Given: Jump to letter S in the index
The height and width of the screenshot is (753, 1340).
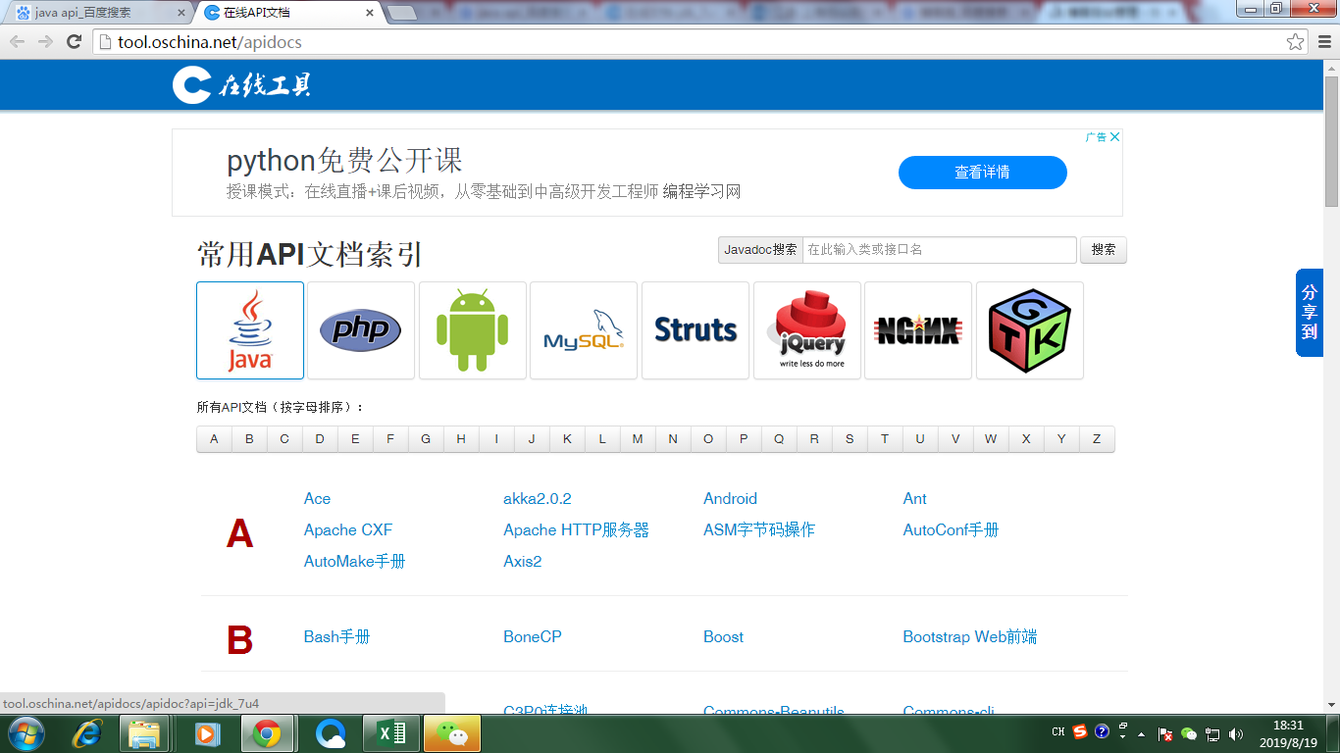Looking at the screenshot, I should pyautogui.click(x=850, y=438).
